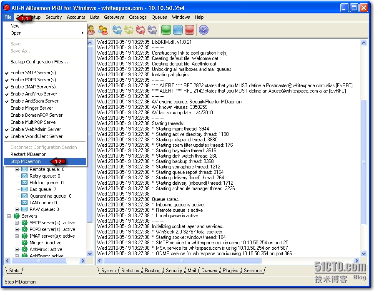The image size is (374, 291).
Task: Expand the IMAP server(s) node
Action: point(17,236)
